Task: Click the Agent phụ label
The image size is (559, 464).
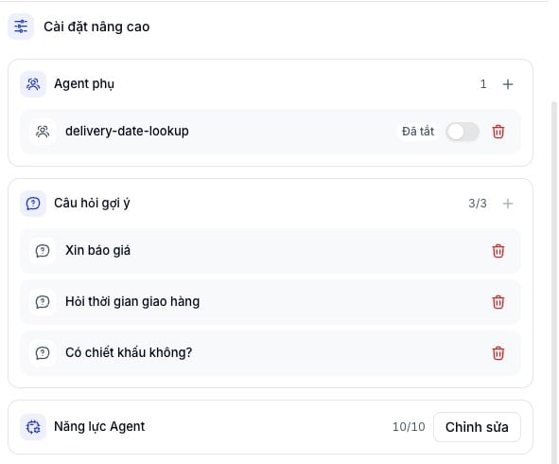Action: tap(84, 84)
